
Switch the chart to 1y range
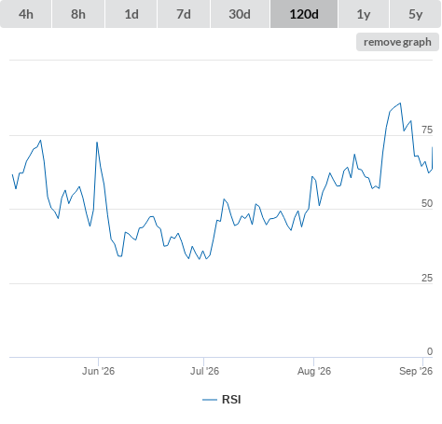(364, 14)
